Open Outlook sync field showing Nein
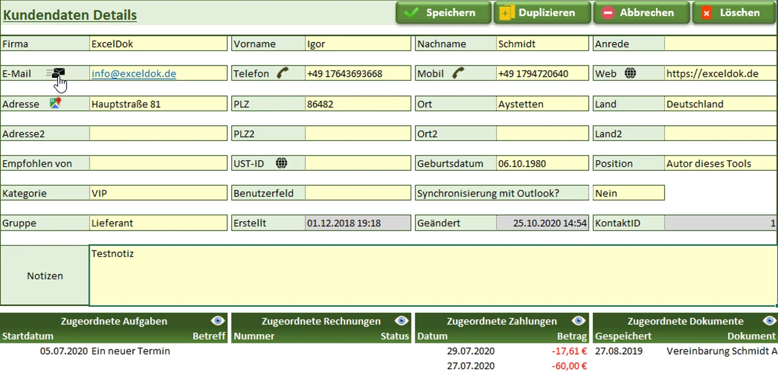Screen dimensions: 778x371 (629, 194)
